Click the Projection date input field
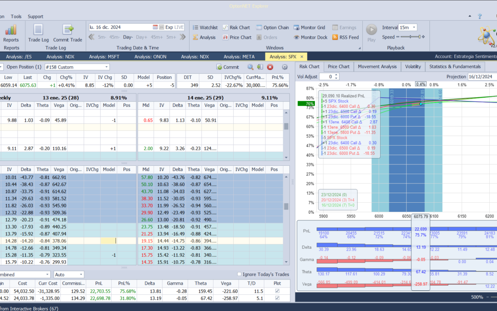 click(481, 76)
